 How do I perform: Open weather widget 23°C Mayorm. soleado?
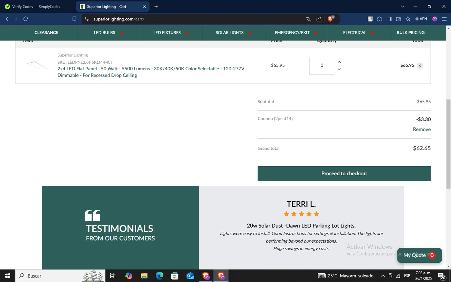(346, 276)
